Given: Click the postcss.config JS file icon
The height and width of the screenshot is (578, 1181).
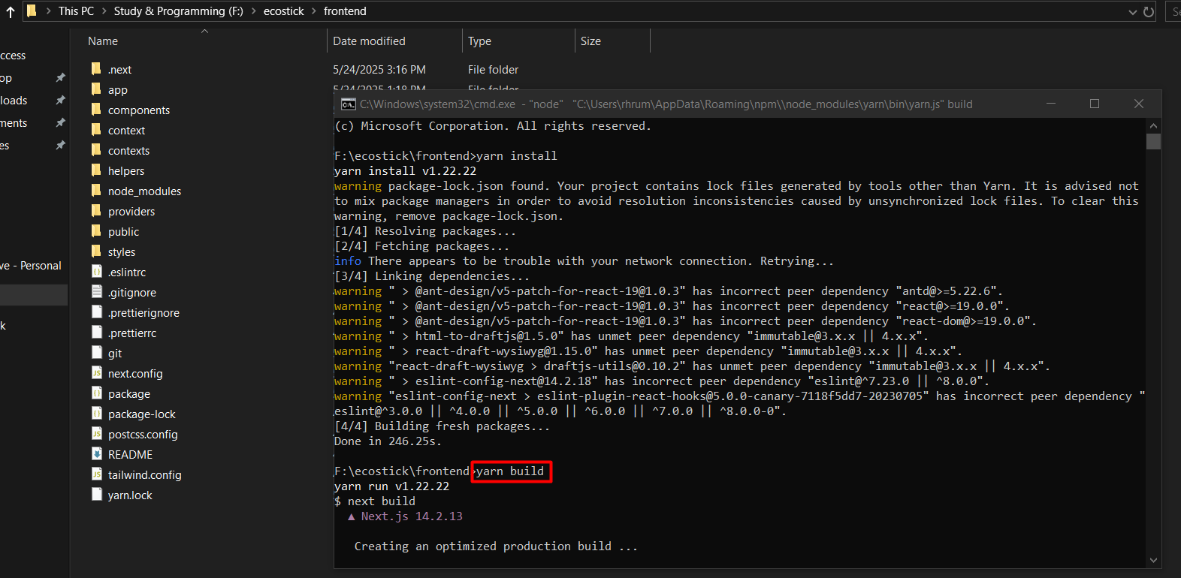Looking at the screenshot, I should click(x=96, y=434).
